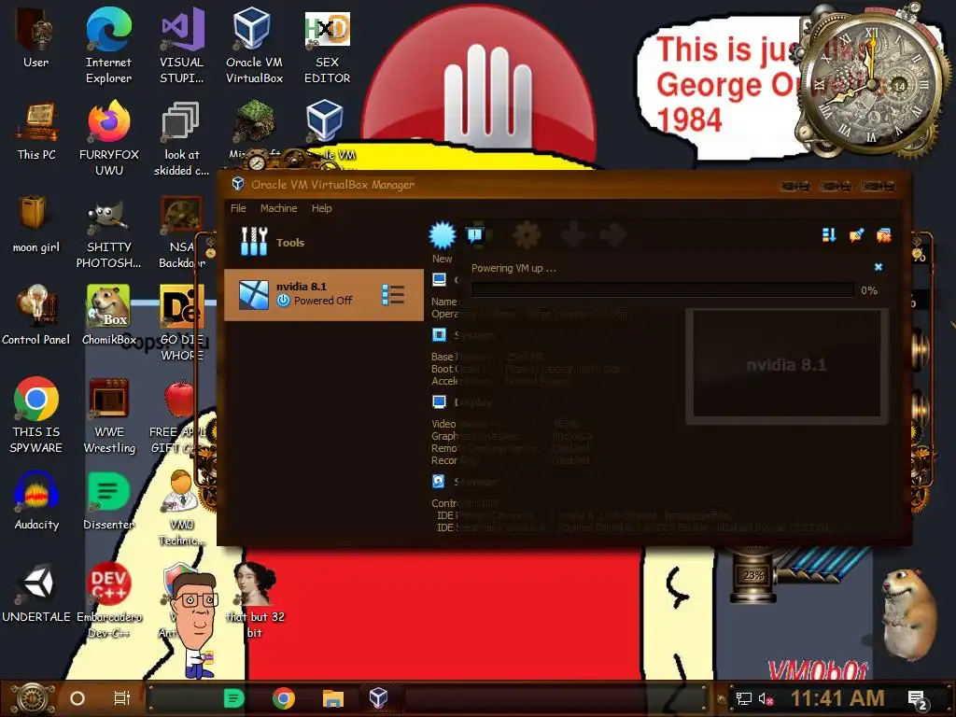956x717 pixels.
Task: Open the 'look at skidded c...' desktop icon
Action: 182,138
